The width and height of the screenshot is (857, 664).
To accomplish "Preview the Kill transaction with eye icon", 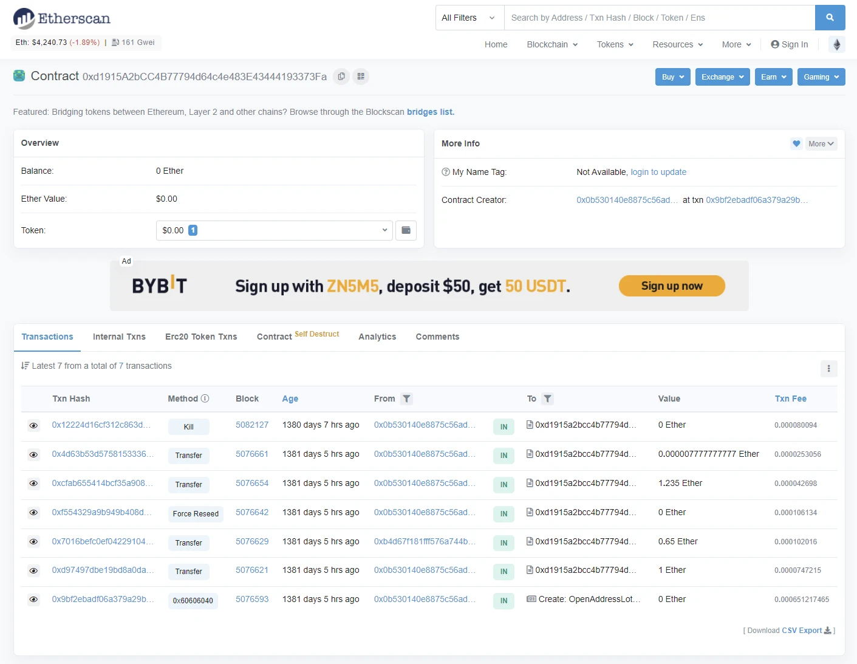I will [x=34, y=426].
